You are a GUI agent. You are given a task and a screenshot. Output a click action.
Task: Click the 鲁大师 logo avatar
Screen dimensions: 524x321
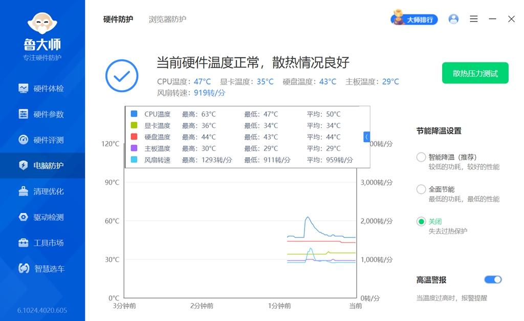[42, 23]
